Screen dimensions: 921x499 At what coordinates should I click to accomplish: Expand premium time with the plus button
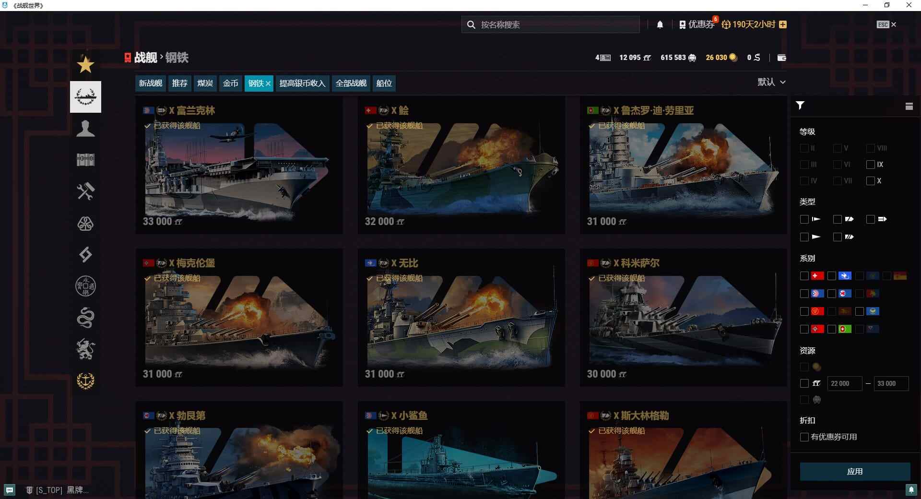tap(783, 24)
